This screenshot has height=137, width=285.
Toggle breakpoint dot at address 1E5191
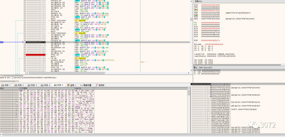[24, 55]
